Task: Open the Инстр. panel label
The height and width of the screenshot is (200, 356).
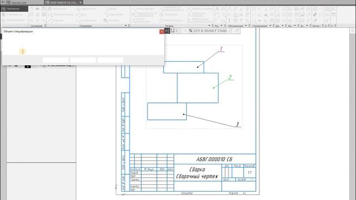Action: 316,26
